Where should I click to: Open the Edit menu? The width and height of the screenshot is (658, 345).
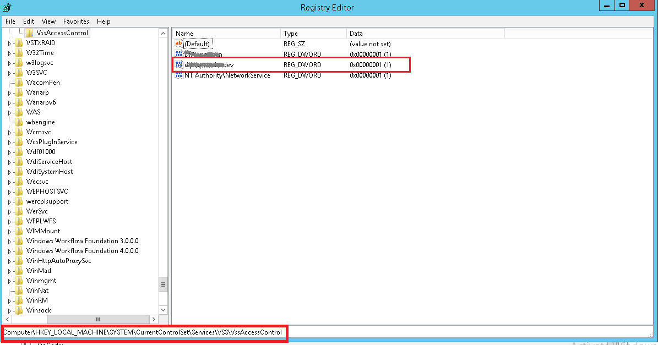[x=28, y=21]
